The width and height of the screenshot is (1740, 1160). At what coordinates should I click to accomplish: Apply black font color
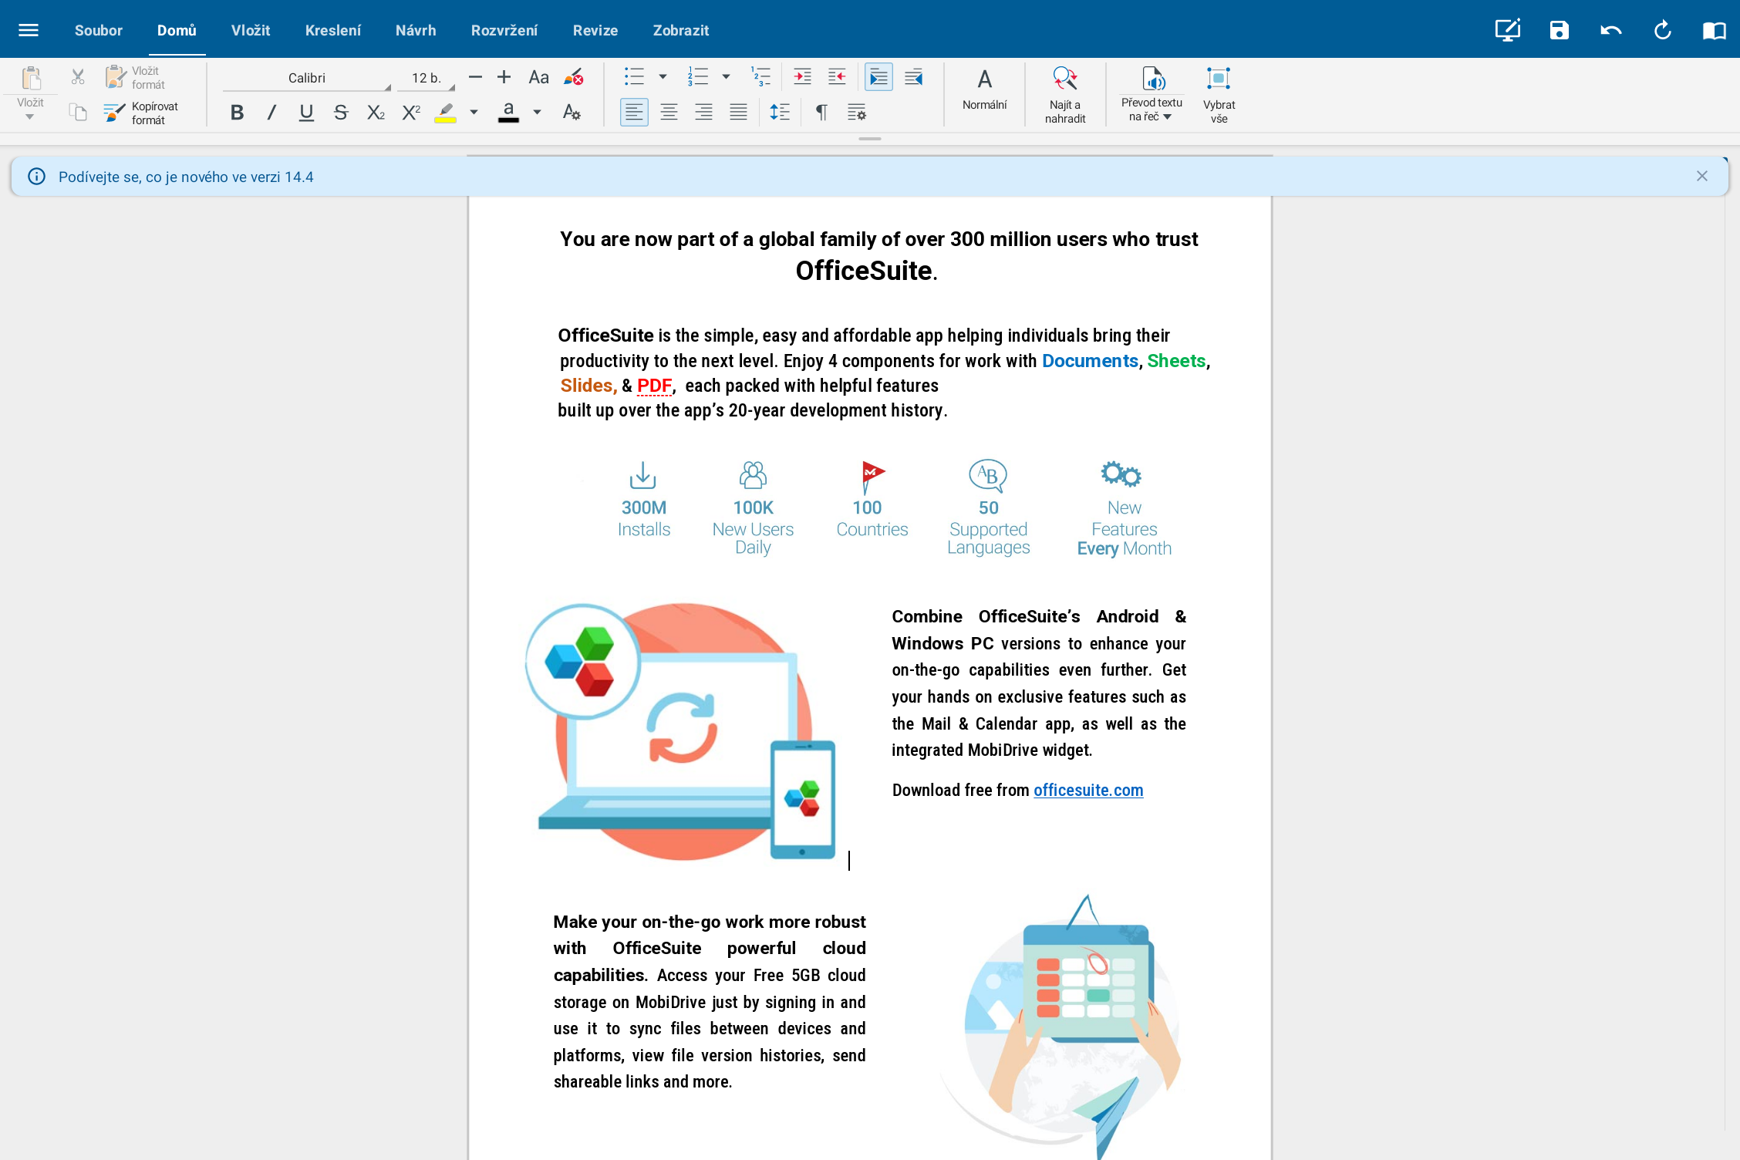click(508, 113)
